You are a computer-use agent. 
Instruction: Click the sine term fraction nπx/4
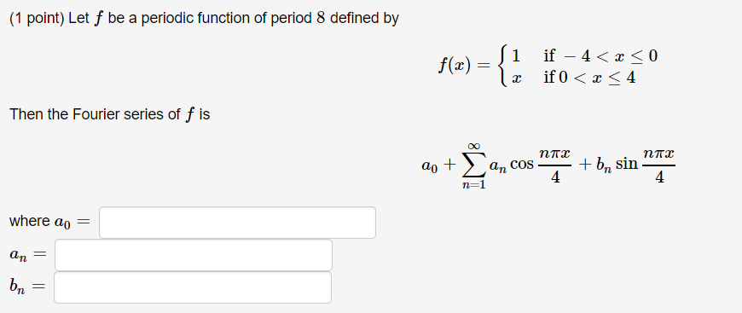tap(659, 165)
